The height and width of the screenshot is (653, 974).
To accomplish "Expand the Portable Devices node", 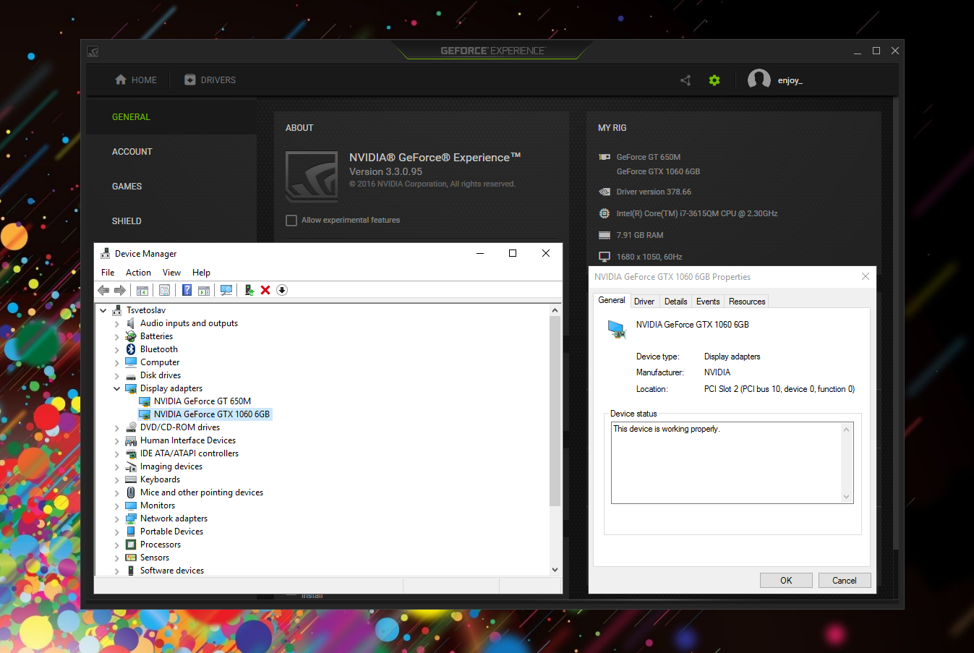I will (x=117, y=532).
